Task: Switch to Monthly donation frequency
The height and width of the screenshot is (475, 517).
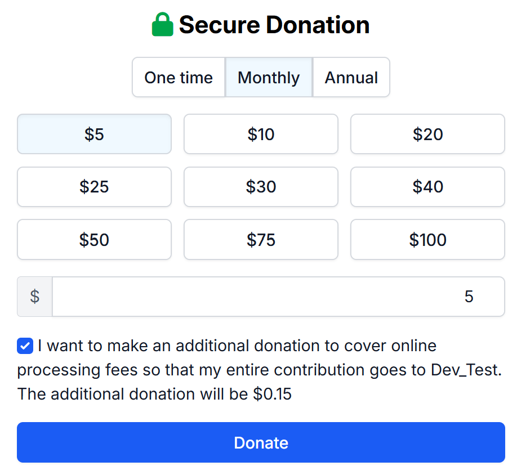Action: (269, 77)
